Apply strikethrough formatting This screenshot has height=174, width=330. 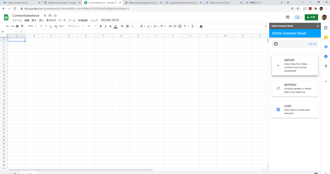111,26
